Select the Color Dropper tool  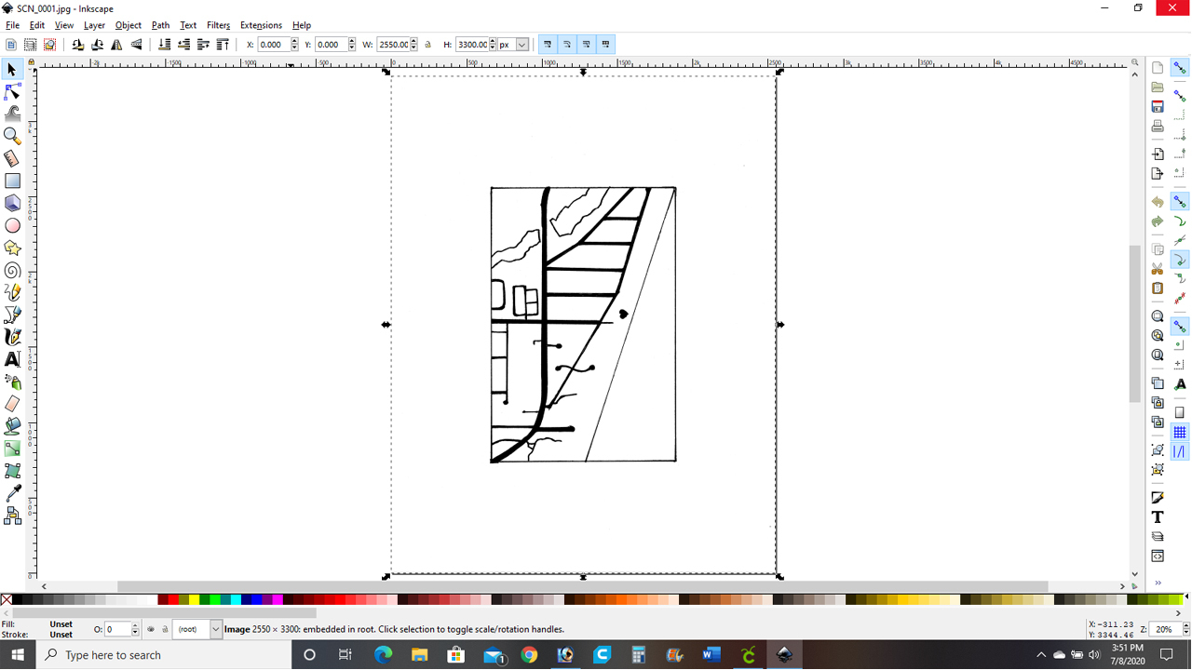pyautogui.click(x=12, y=493)
